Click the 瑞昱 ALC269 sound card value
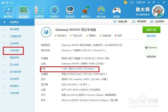The width and height of the screenshot is (168, 112). click(89, 95)
